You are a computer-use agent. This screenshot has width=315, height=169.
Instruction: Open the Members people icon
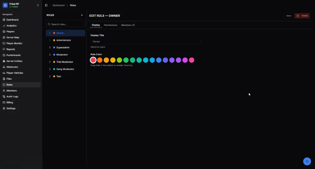tap(4, 91)
